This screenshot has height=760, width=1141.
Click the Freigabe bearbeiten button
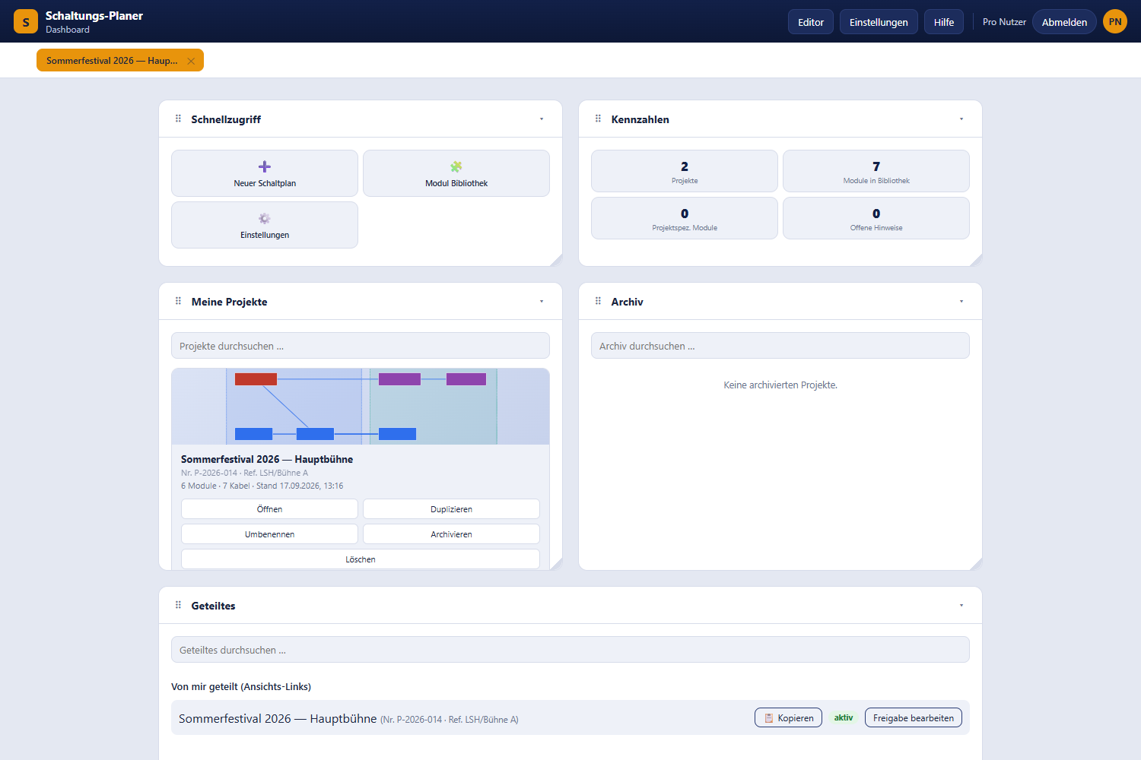(914, 718)
